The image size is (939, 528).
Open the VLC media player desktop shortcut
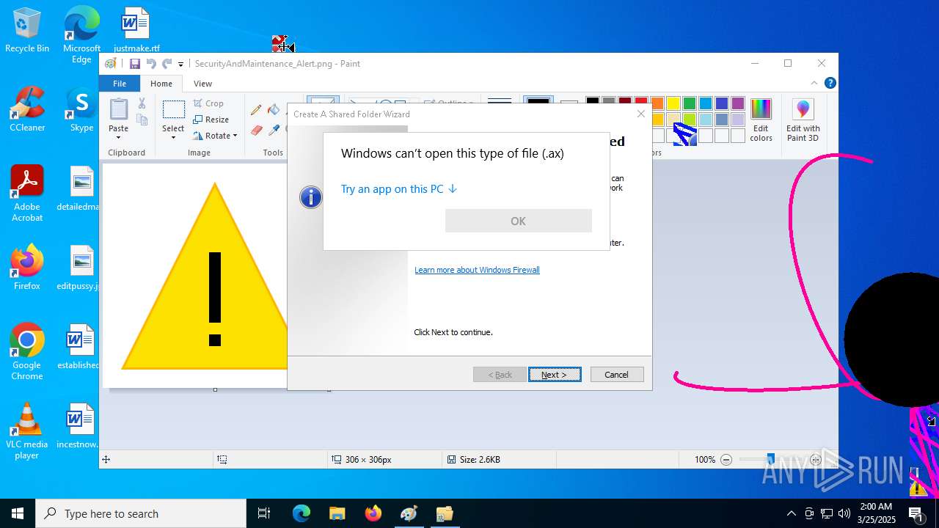pyautogui.click(x=27, y=431)
